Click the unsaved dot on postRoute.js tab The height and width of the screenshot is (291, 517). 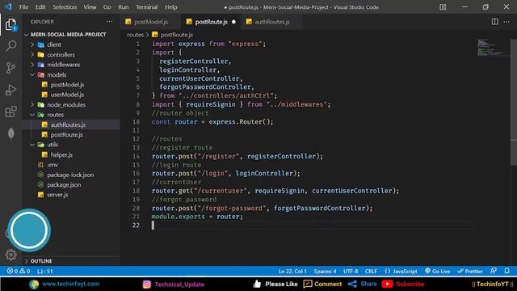(233, 22)
